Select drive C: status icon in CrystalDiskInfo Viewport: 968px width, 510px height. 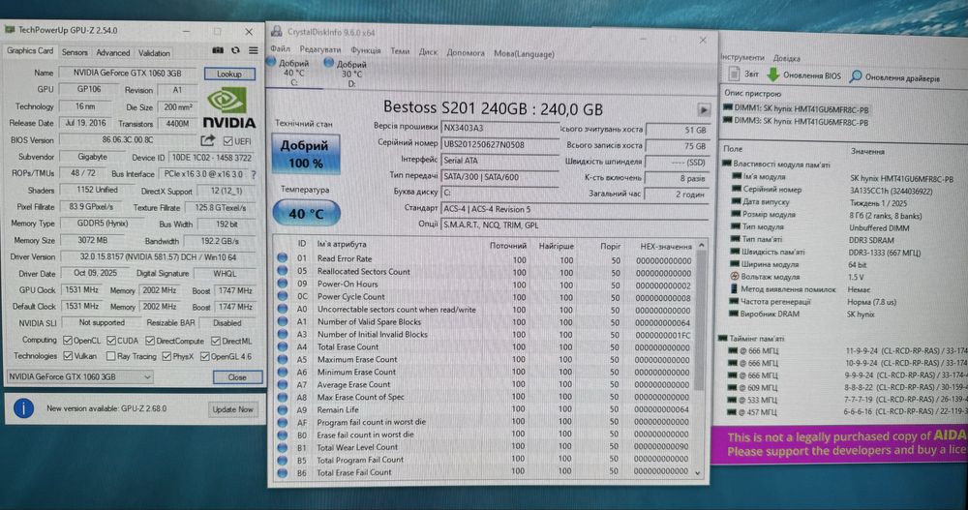coord(270,62)
